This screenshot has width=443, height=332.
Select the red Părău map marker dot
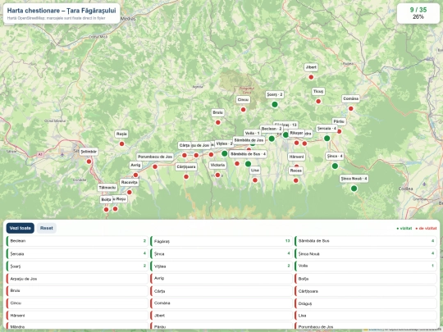pyautogui.click(x=340, y=131)
